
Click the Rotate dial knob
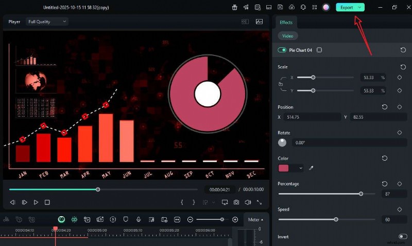click(x=282, y=143)
